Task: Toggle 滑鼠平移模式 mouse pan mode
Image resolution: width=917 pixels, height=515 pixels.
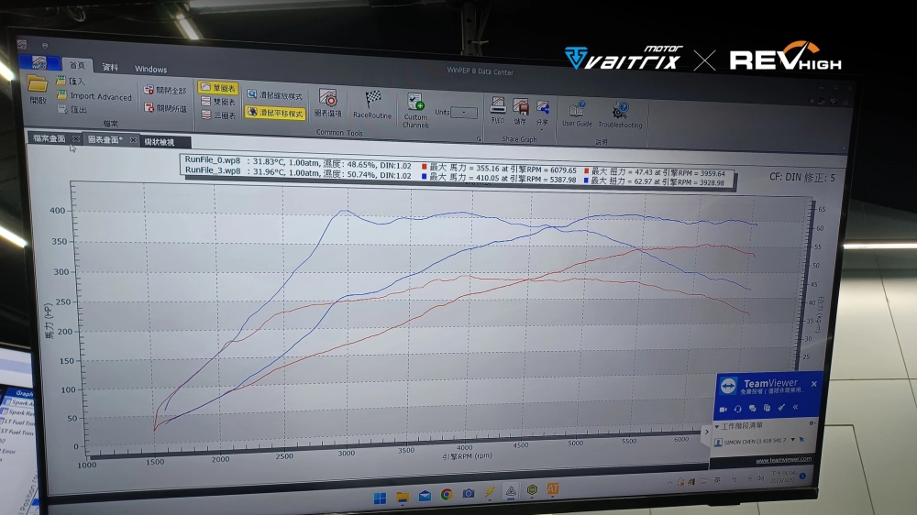Action: (274, 112)
